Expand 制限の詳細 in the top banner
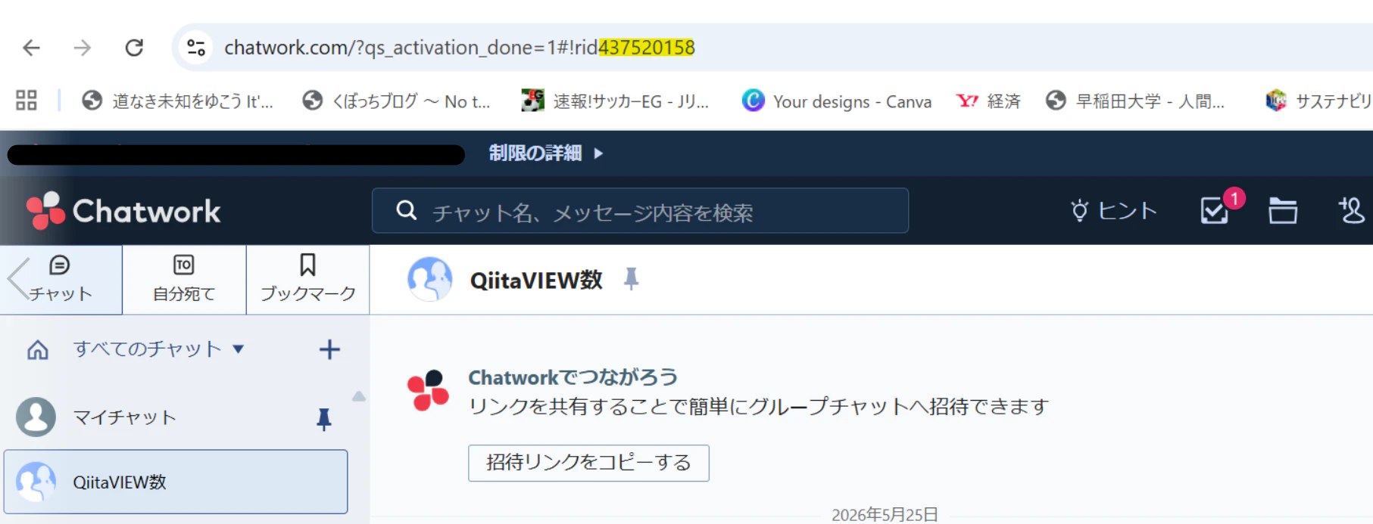The image size is (1373, 524). click(x=545, y=153)
